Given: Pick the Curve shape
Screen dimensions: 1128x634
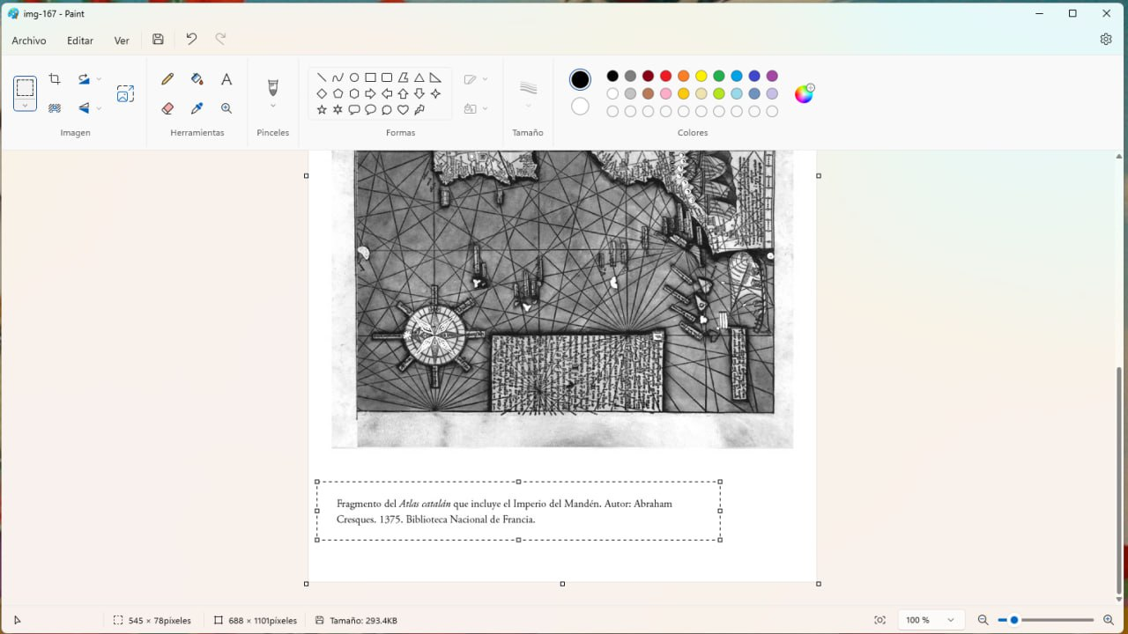Looking at the screenshot, I should 338,77.
